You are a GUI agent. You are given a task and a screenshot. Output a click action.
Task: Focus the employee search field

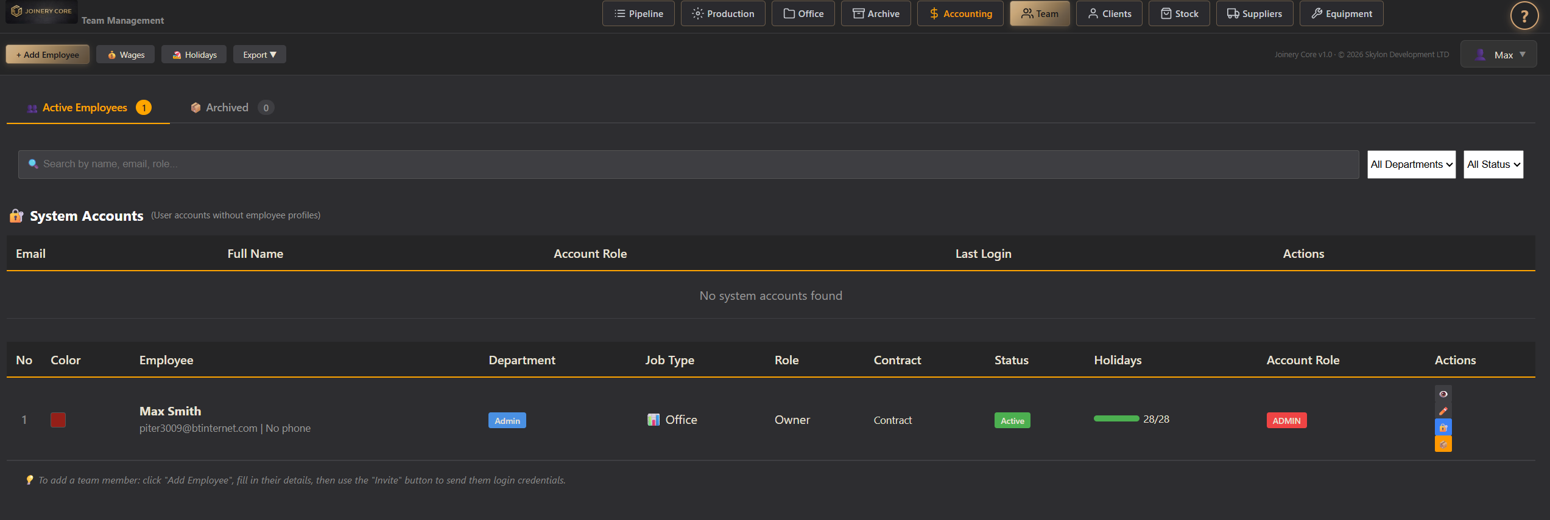[688, 164]
